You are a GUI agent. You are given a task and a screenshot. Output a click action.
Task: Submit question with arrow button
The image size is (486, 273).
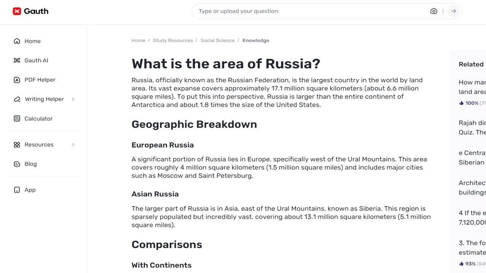(x=453, y=11)
